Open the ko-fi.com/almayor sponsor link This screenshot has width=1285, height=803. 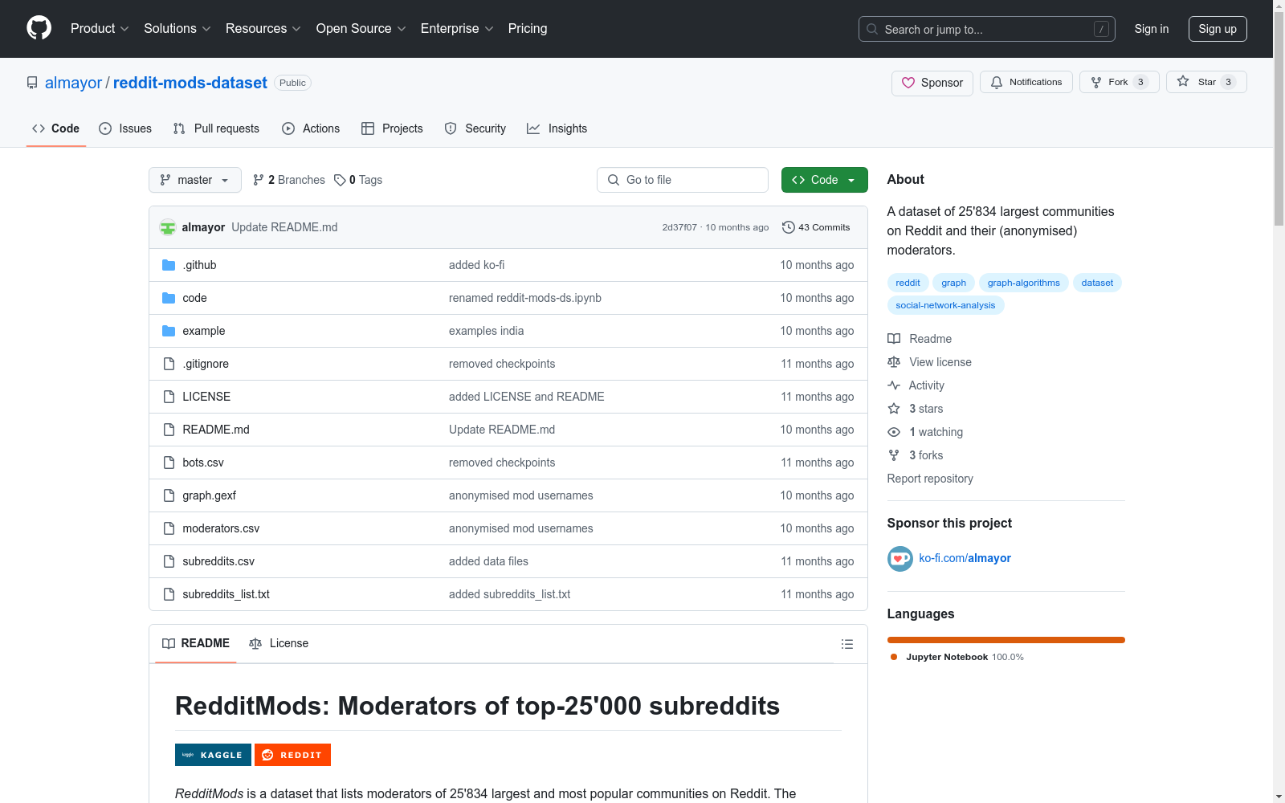click(x=965, y=558)
